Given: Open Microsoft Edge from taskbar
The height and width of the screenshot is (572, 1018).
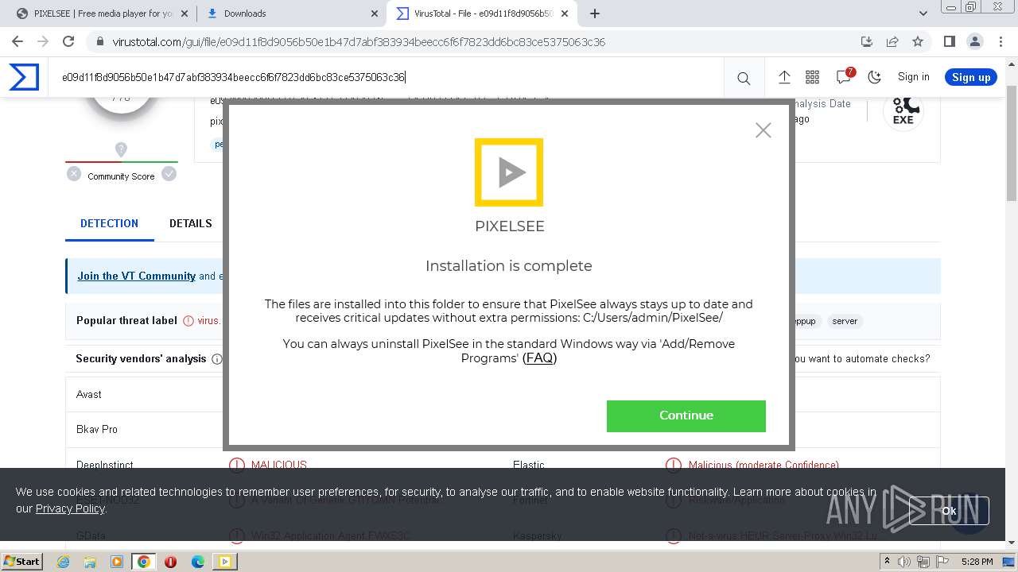Looking at the screenshot, I should [198, 562].
